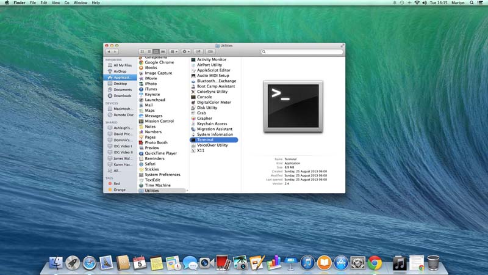Image resolution: width=488 pixels, height=275 pixels.
Task: Open App Store in the Dock
Action: 341,263
